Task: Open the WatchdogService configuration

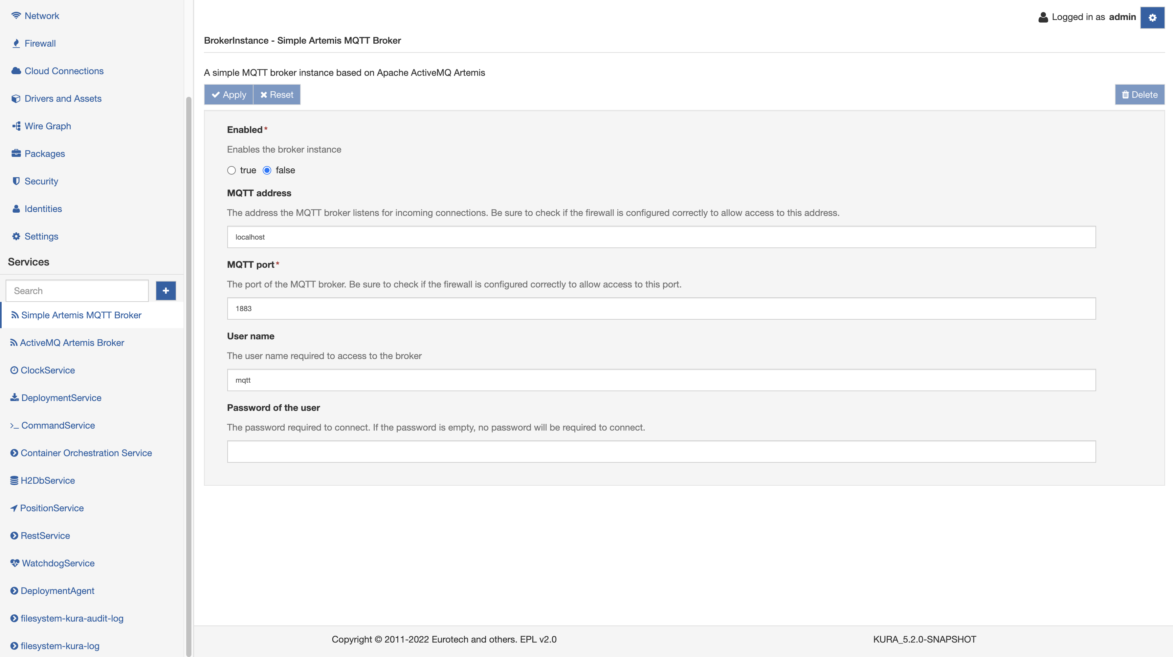Action: [x=58, y=563]
